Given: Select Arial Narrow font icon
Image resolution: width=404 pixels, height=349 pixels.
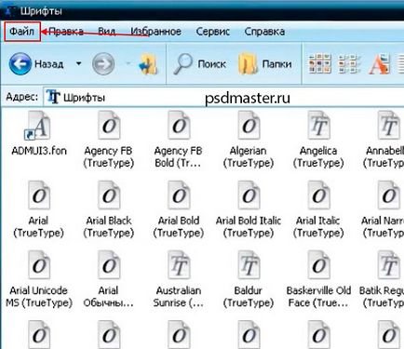Looking at the screenshot, I should click(389, 195).
